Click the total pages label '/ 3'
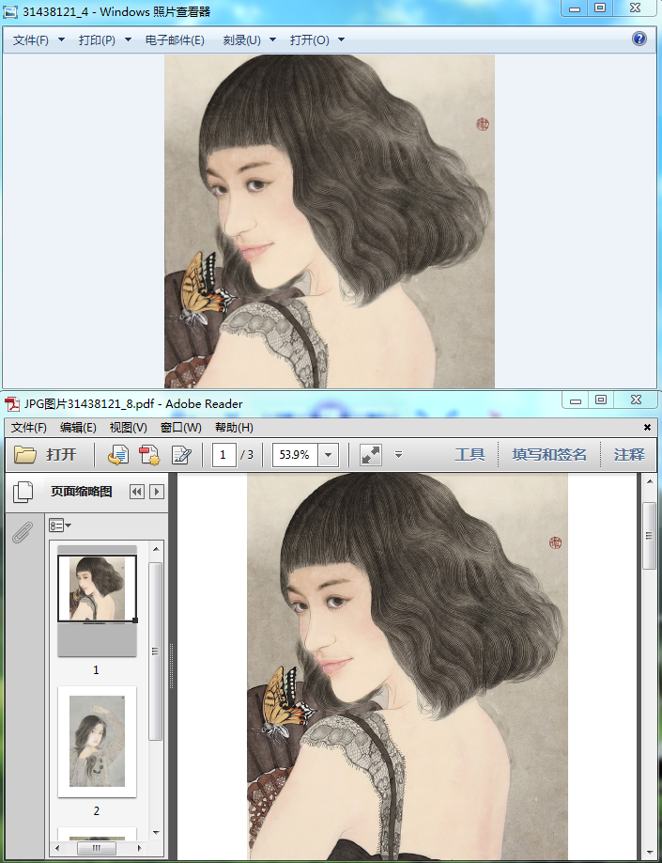Screen dimensions: 662x863 pyautogui.click(x=247, y=455)
